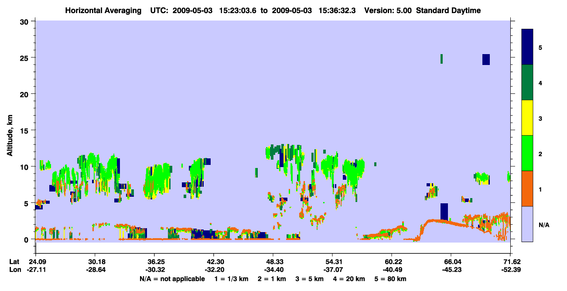Click the tall dark blue column near latitude 66.04
567x291 pixels.
point(444,212)
